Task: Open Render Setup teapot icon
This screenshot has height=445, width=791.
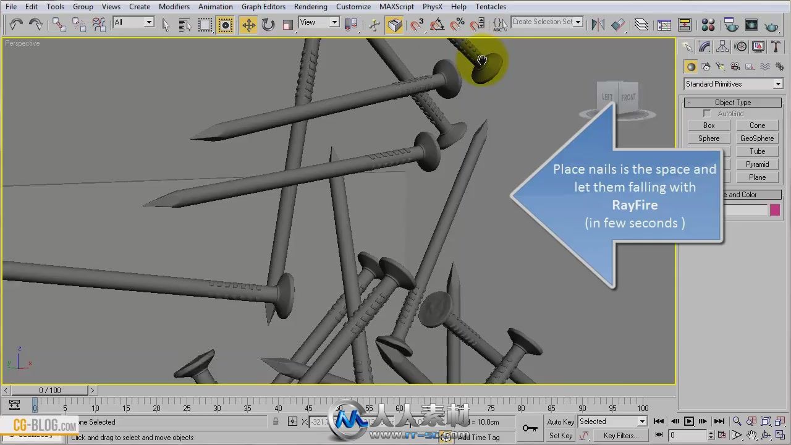Action: point(731,25)
